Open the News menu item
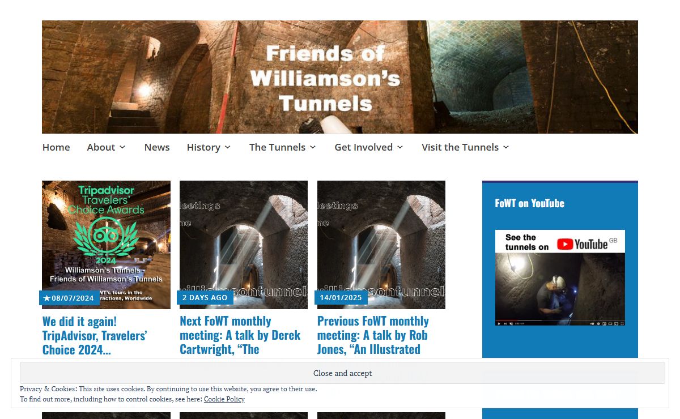The image size is (680, 419). click(157, 147)
